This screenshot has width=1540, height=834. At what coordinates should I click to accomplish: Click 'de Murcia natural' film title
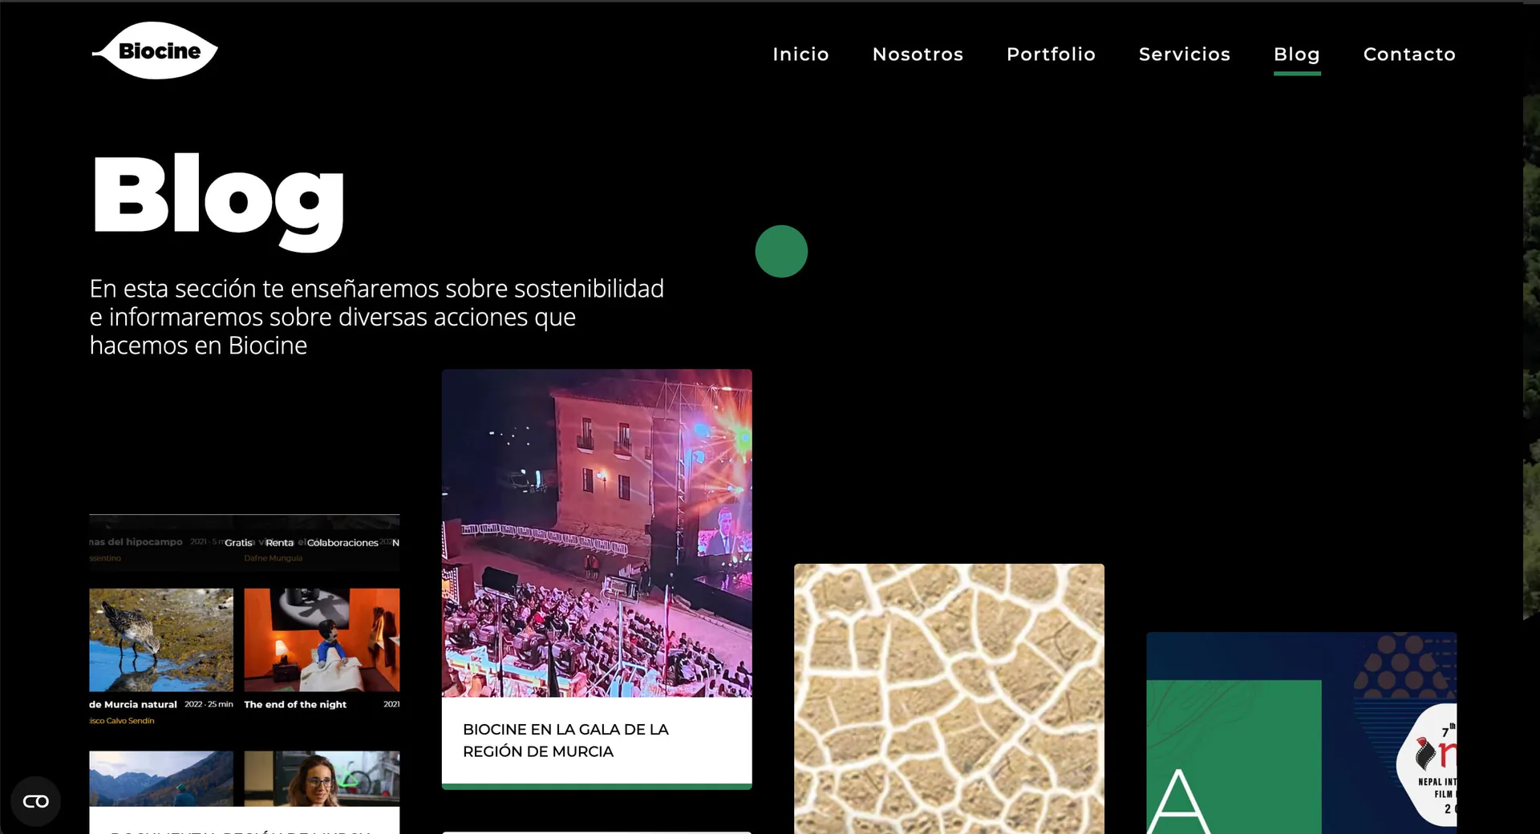pos(133,704)
